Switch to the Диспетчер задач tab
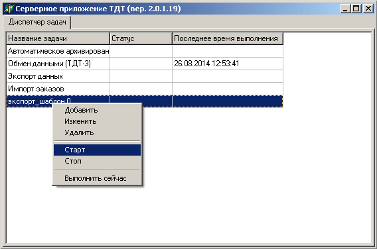This screenshot has width=377, height=249. click(37, 22)
